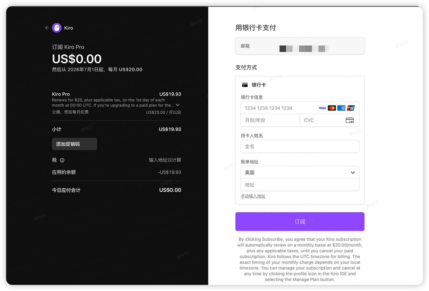Click the 今日应付合计 label
Viewport: 429px width, 291px height.
(66, 190)
